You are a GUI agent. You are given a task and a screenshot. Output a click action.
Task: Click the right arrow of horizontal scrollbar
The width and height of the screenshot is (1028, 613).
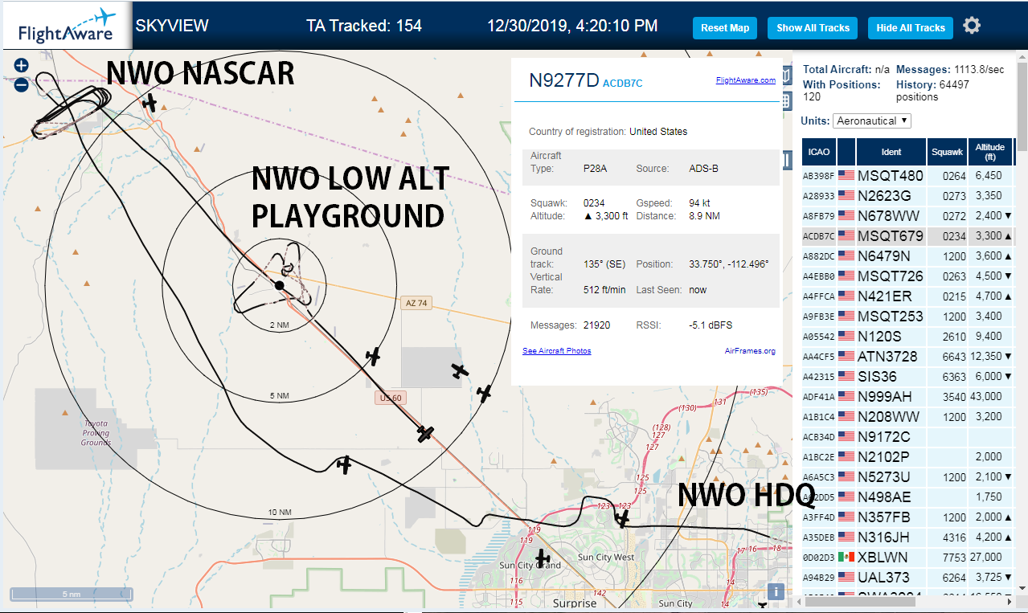(x=1010, y=600)
